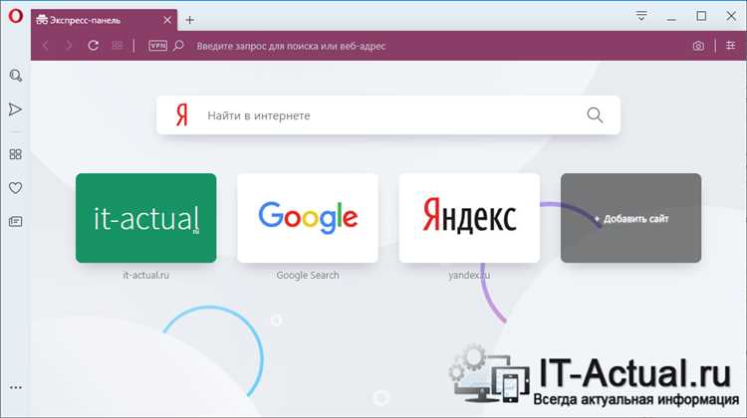This screenshot has height=418, width=747.
Task: Open the tab menu list icon
Action: click(x=641, y=16)
